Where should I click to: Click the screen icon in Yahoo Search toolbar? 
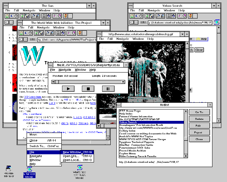pyautogui.click(x=169, y=16)
